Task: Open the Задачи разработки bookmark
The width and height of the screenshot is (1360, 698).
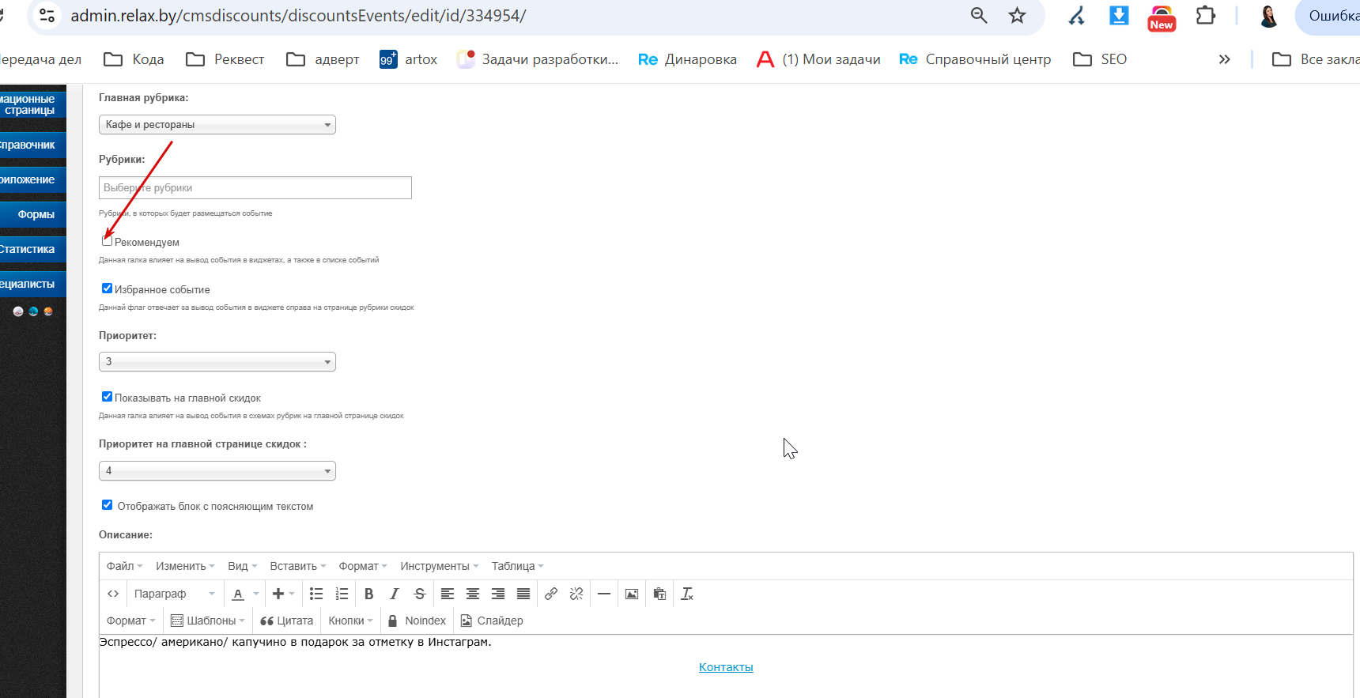Action: point(538,59)
